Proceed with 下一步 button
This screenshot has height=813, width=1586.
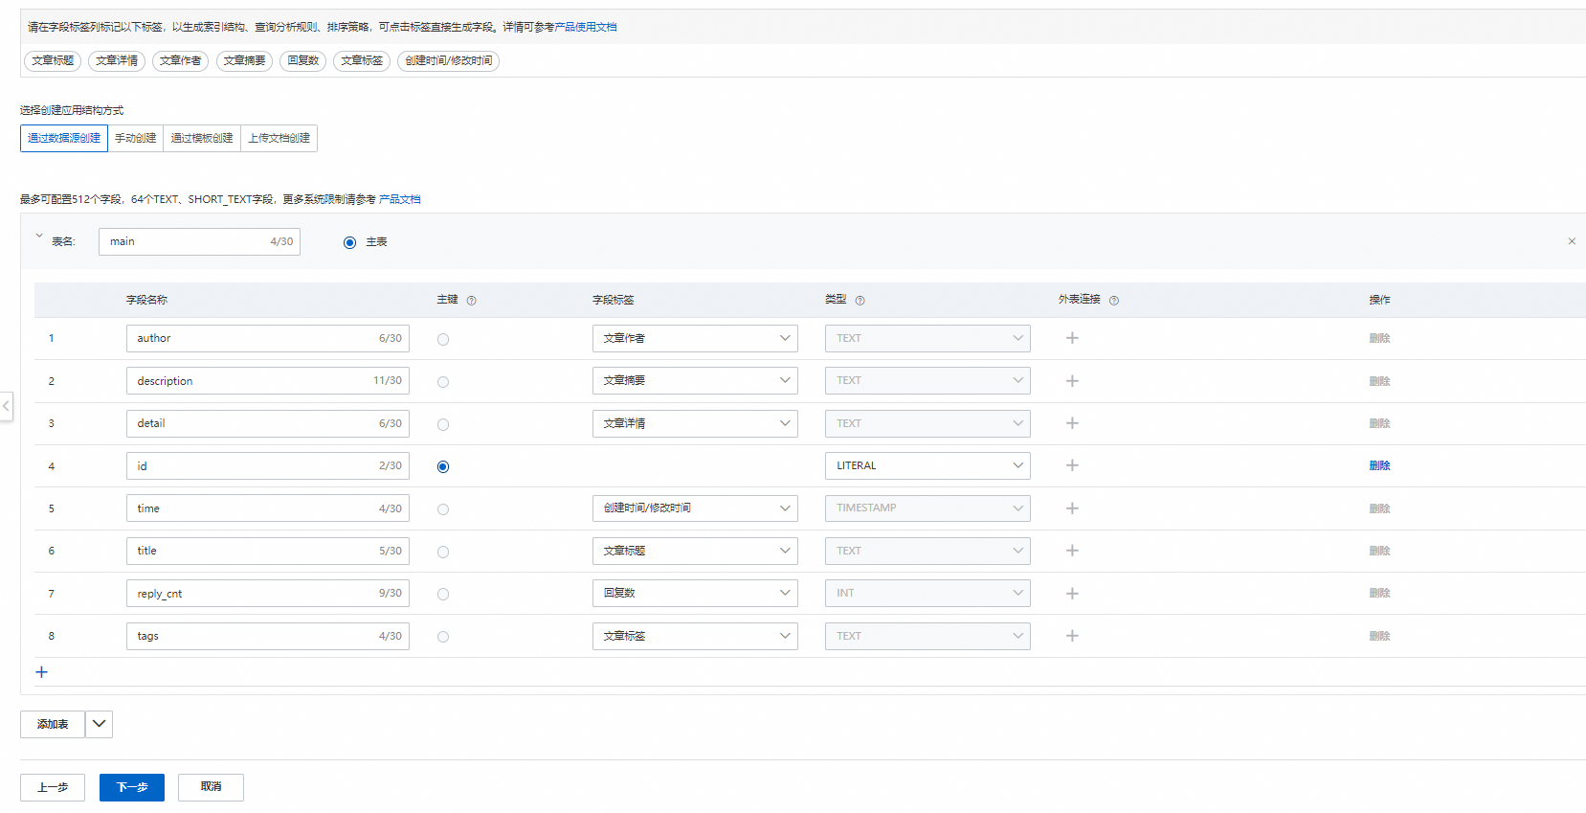(x=132, y=787)
